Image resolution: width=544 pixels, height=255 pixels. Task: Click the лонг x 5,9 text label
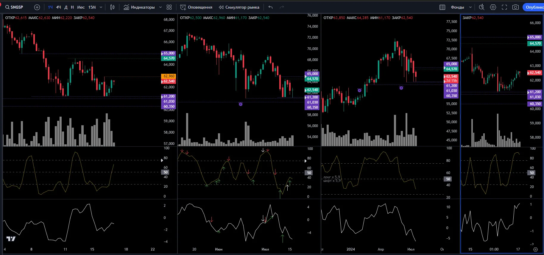coord(332,177)
